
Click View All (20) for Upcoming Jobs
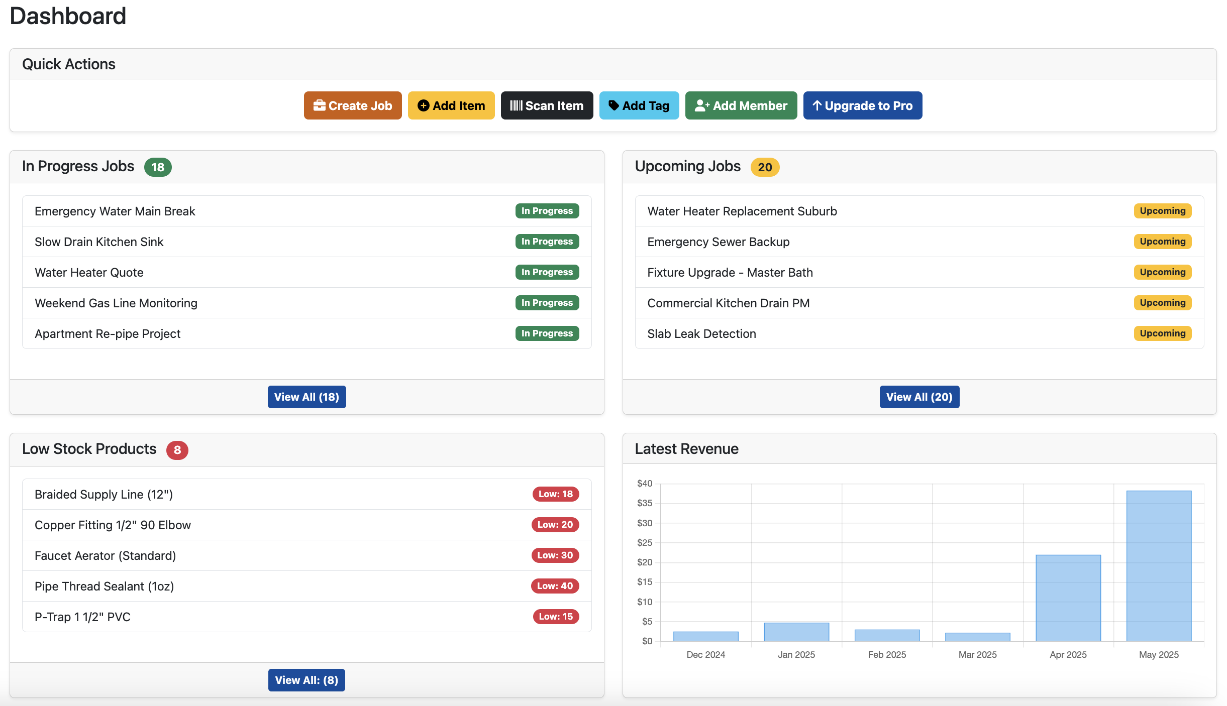click(x=919, y=397)
